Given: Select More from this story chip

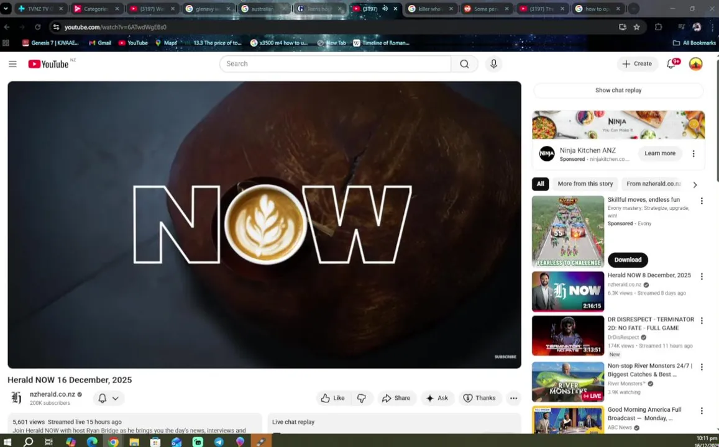Looking at the screenshot, I should click(x=585, y=184).
